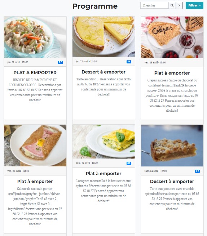Open the Filtrer dropdown
Screen dimensions: 207x236
(194, 5)
